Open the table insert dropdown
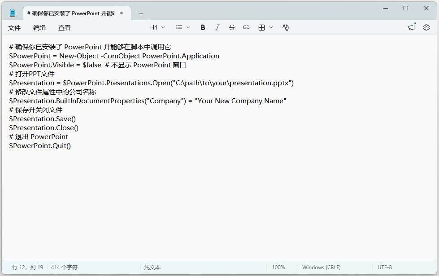The width and height of the screenshot is (439, 276). pyautogui.click(x=265, y=27)
